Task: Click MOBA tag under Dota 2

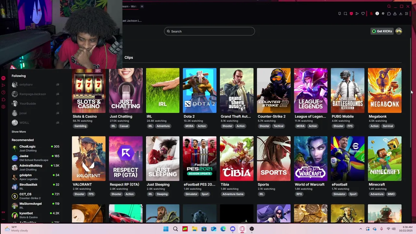Action: tap(189, 126)
